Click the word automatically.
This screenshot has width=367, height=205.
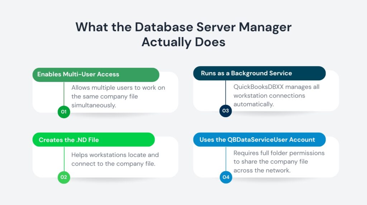(253, 104)
